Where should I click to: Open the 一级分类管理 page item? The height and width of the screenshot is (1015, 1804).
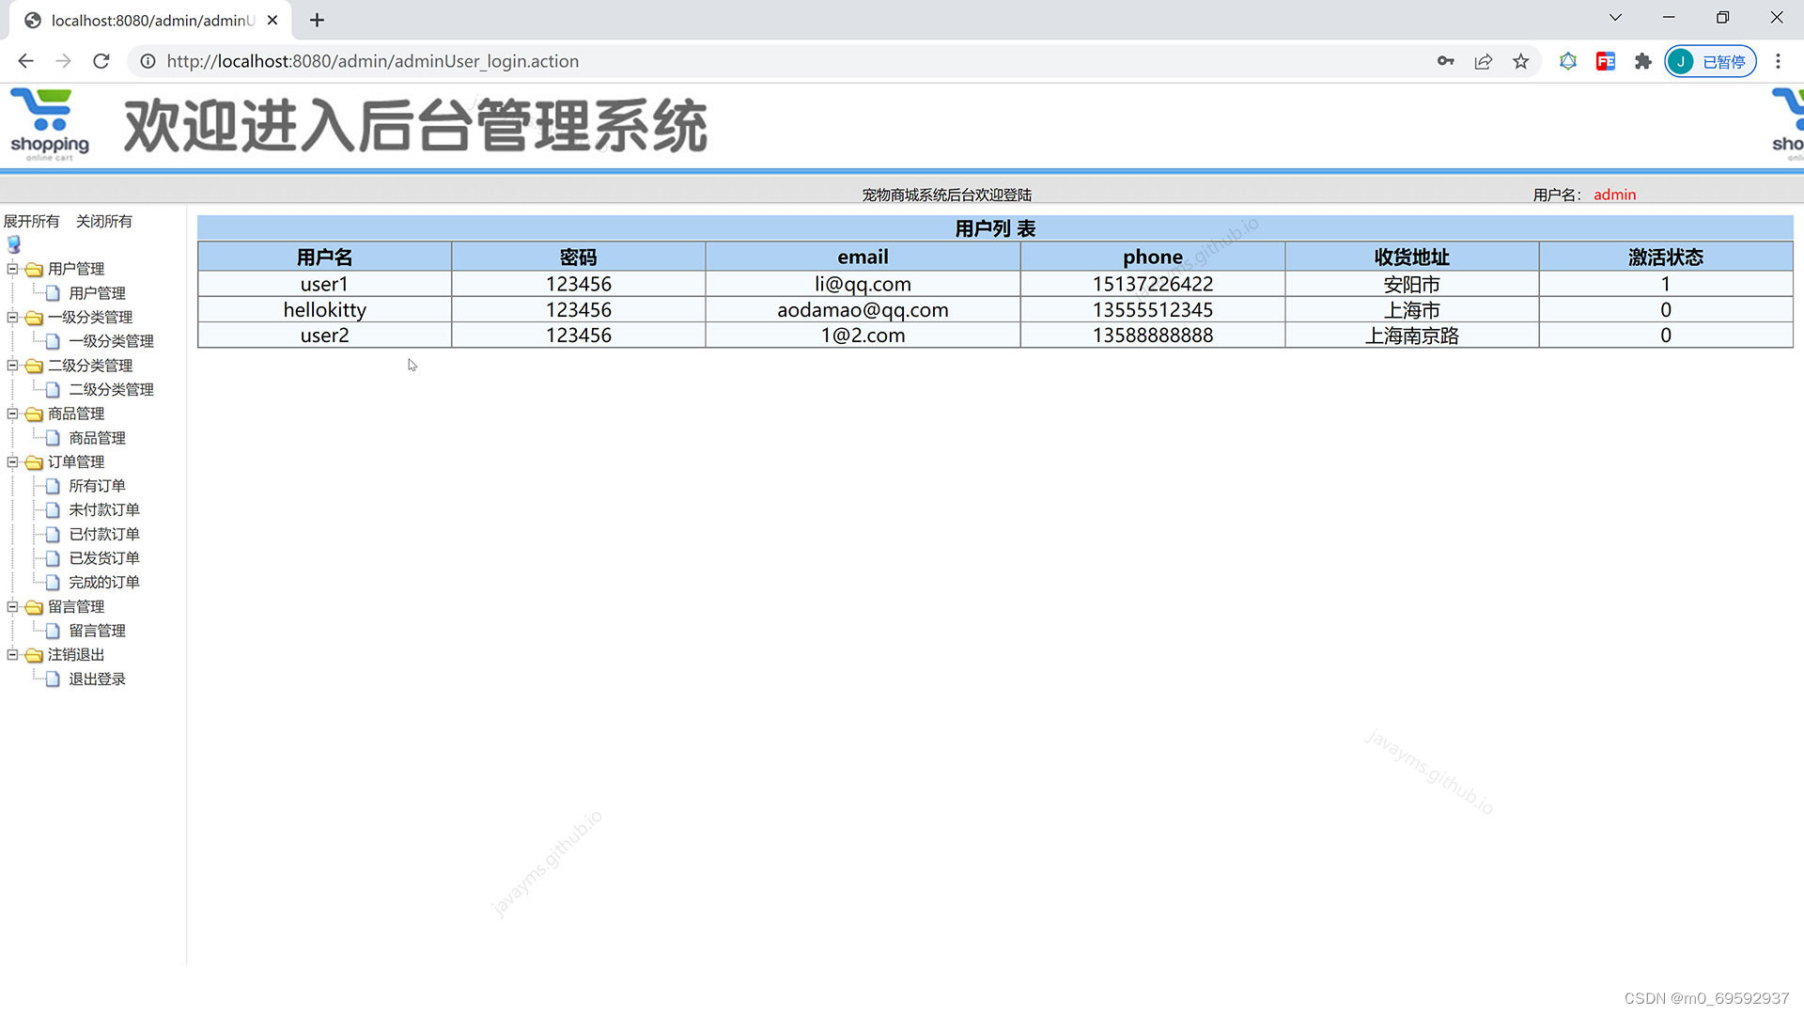point(111,341)
